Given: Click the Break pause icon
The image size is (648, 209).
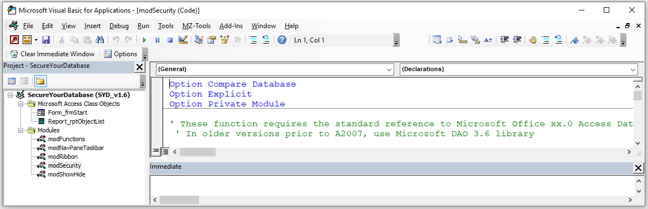Looking at the screenshot, I should [x=158, y=40].
